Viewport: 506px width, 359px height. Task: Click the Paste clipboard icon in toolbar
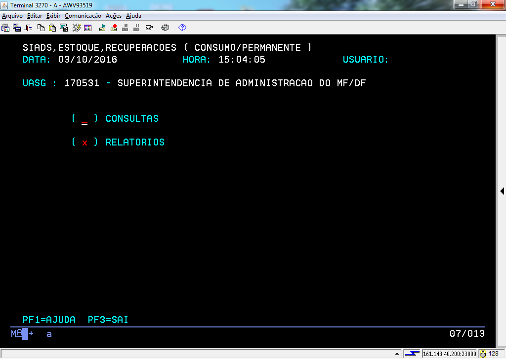coord(52,28)
